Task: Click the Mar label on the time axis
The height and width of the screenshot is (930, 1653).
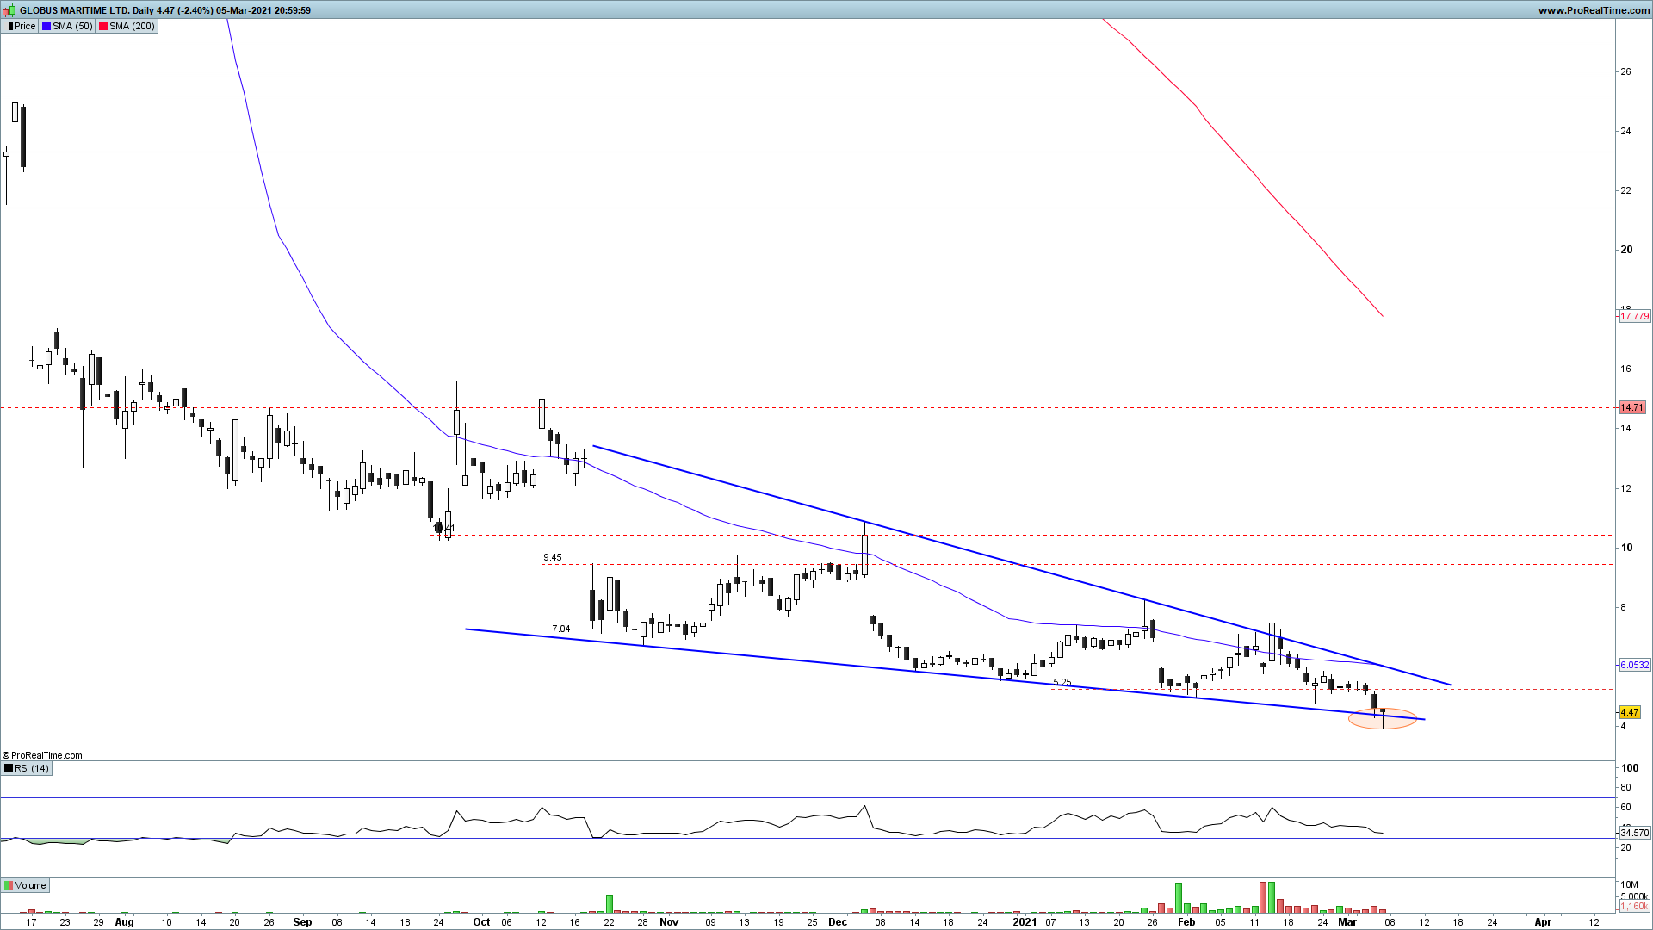Action: [1347, 921]
